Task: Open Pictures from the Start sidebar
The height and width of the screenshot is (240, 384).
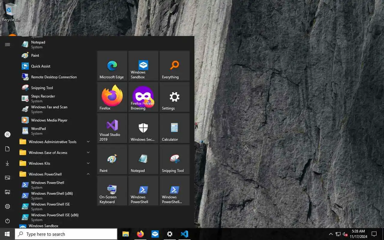Action: (x=7, y=178)
